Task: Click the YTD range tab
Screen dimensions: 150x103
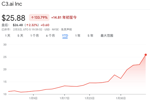Action: [x=65, y=36]
